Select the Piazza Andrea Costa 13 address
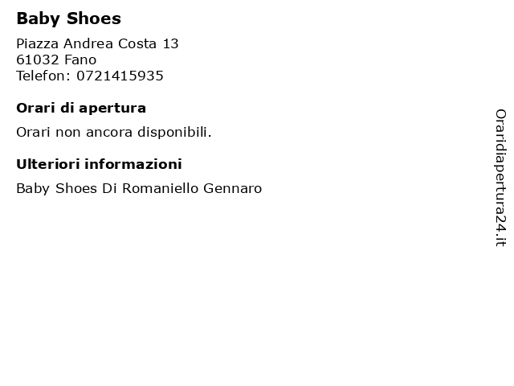Viewport: 514px width, 386px height. (97, 43)
